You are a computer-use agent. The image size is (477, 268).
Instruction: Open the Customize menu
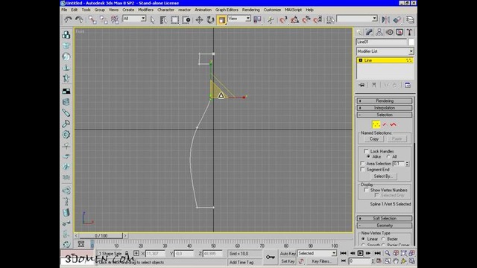point(272,10)
